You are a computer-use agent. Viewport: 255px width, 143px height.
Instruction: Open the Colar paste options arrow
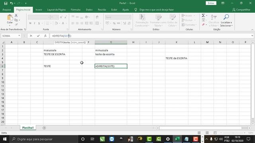pos(10,25)
